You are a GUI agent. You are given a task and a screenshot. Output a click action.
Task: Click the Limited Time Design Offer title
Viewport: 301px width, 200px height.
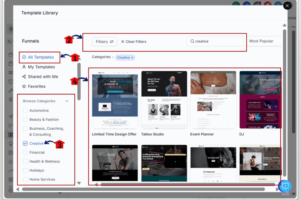coord(114,134)
